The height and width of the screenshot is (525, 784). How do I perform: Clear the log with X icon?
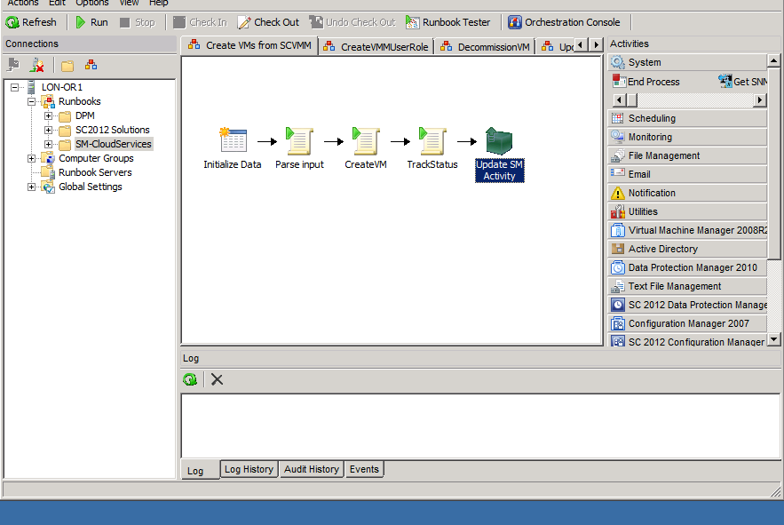click(217, 379)
